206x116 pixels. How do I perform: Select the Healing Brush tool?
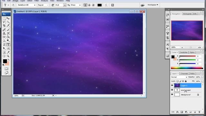coord(4,30)
